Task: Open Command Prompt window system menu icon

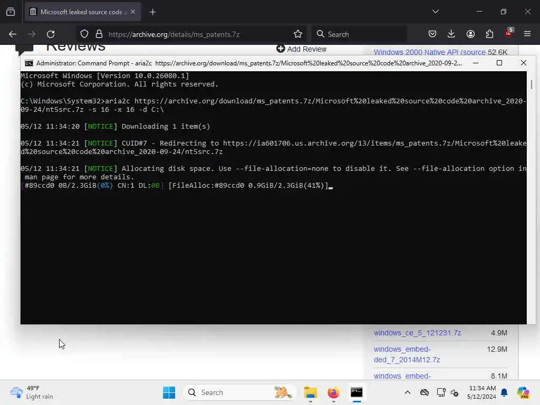Action: pyautogui.click(x=29, y=63)
